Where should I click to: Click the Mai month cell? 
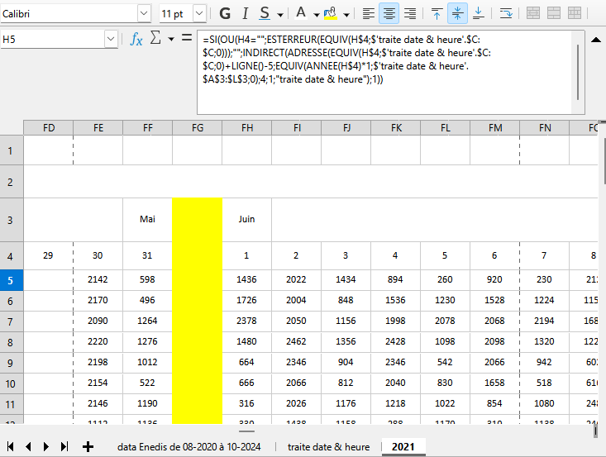147,220
